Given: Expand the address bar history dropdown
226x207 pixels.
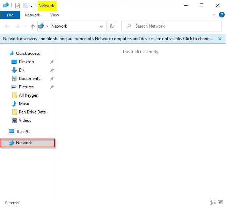Looking at the screenshot, I should click(101, 27).
